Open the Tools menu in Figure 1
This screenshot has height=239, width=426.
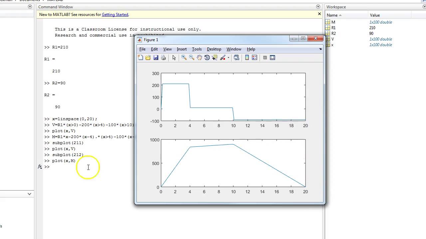tap(197, 49)
